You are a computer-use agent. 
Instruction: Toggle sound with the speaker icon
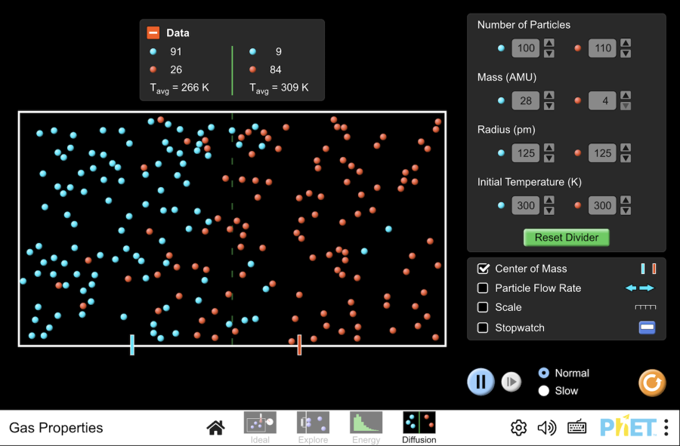(x=546, y=428)
